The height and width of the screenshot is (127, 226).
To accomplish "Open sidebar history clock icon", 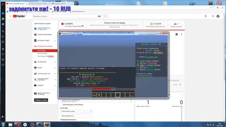I will [x=3, y=65].
